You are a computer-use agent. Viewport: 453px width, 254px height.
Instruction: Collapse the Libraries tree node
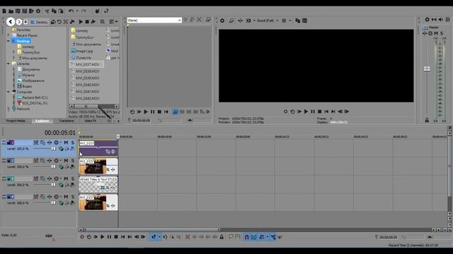8,64
